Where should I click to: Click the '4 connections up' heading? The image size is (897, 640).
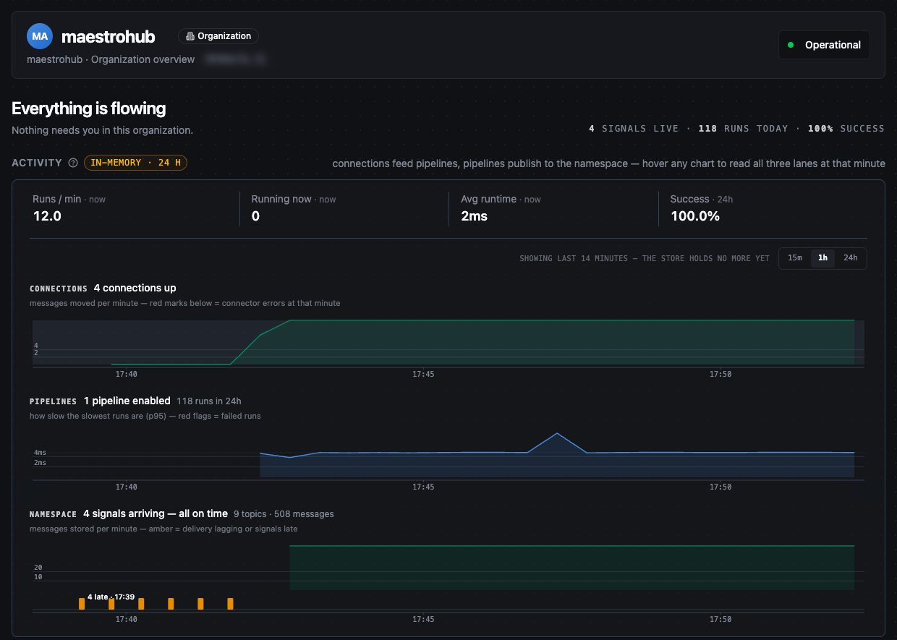point(135,288)
